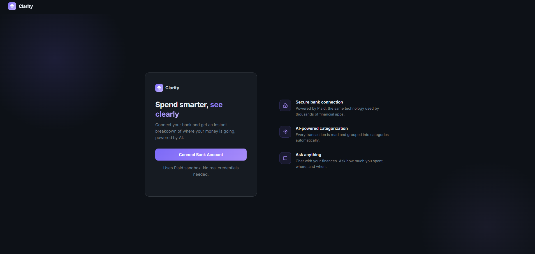Click the Clarity logo inside the sign-in card

click(x=159, y=88)
